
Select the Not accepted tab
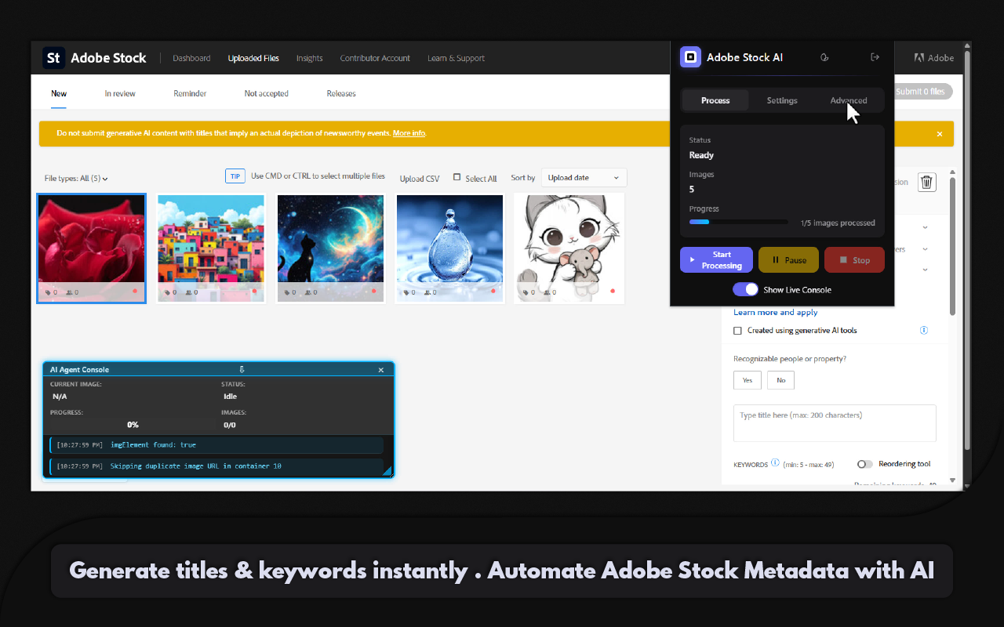pos(266,93)
